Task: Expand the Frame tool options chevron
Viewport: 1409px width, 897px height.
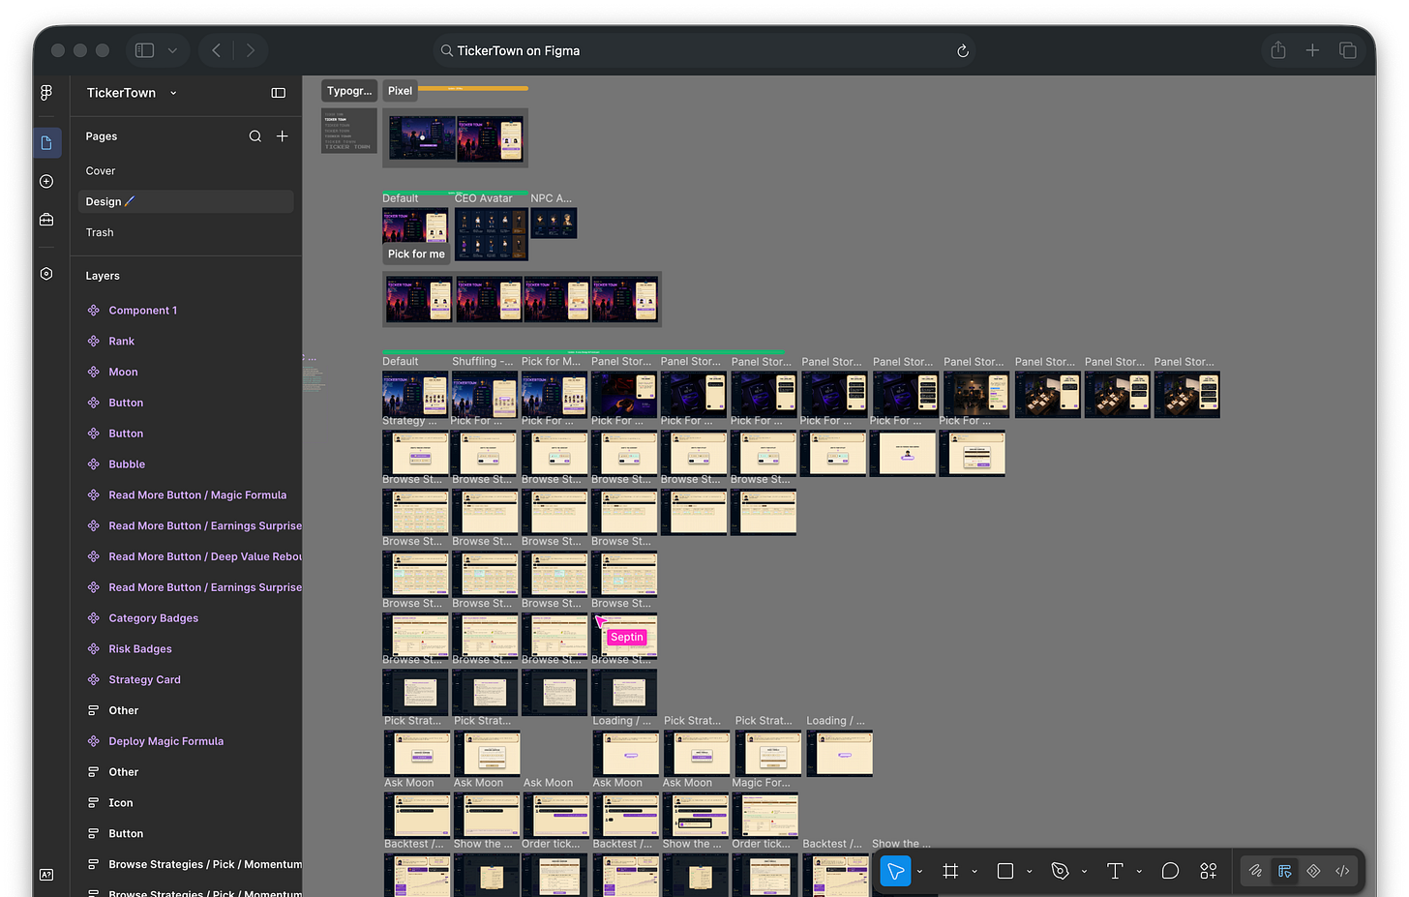Action: point(974,871)
